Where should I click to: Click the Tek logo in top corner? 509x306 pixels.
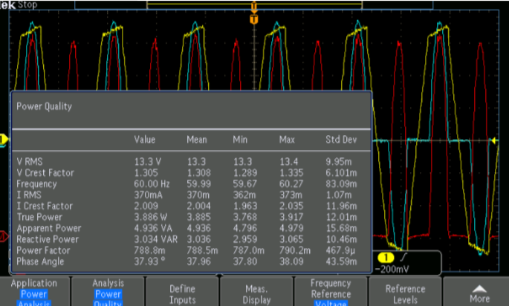pyautogui.click(x=7, y=4)
